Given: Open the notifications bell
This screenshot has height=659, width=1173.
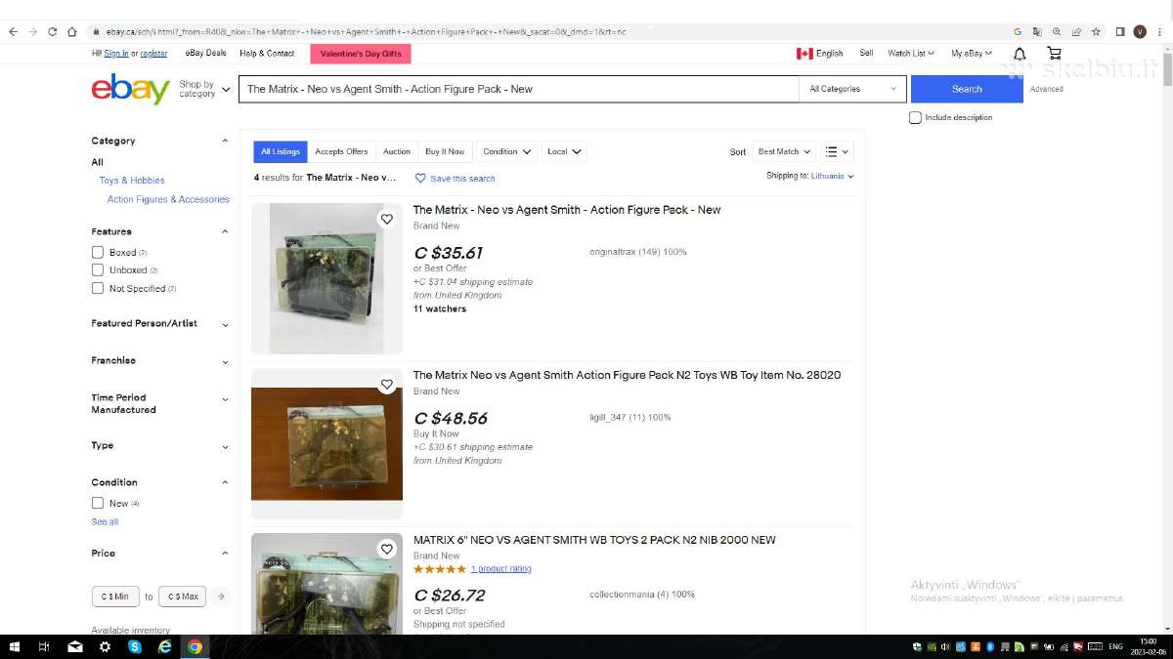Looking at the screenshot, I should (1020, 54).
